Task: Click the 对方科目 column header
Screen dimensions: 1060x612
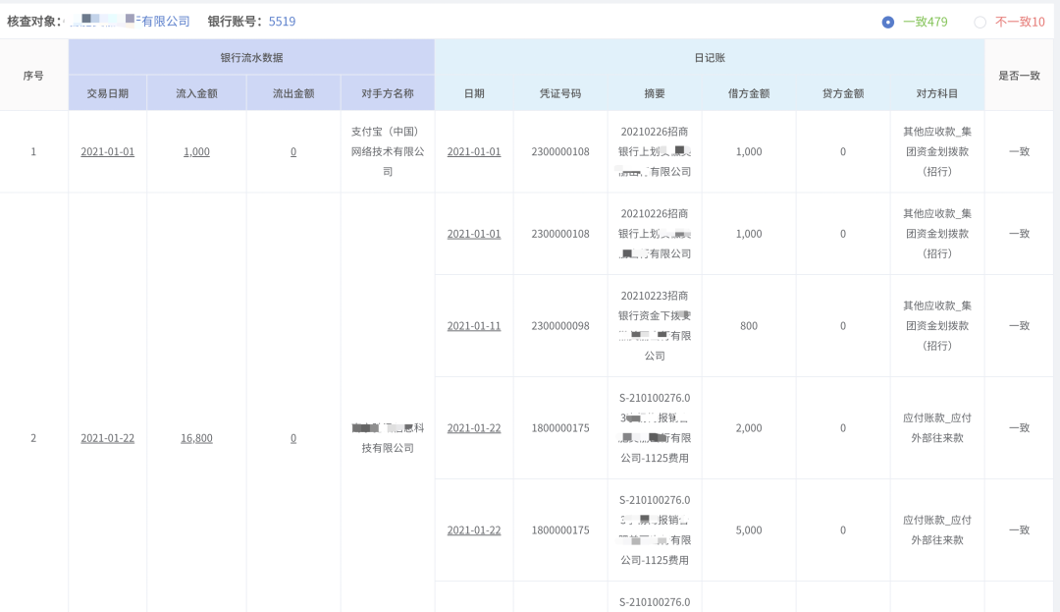Action: pyautogui.click(x=937, y=93)
